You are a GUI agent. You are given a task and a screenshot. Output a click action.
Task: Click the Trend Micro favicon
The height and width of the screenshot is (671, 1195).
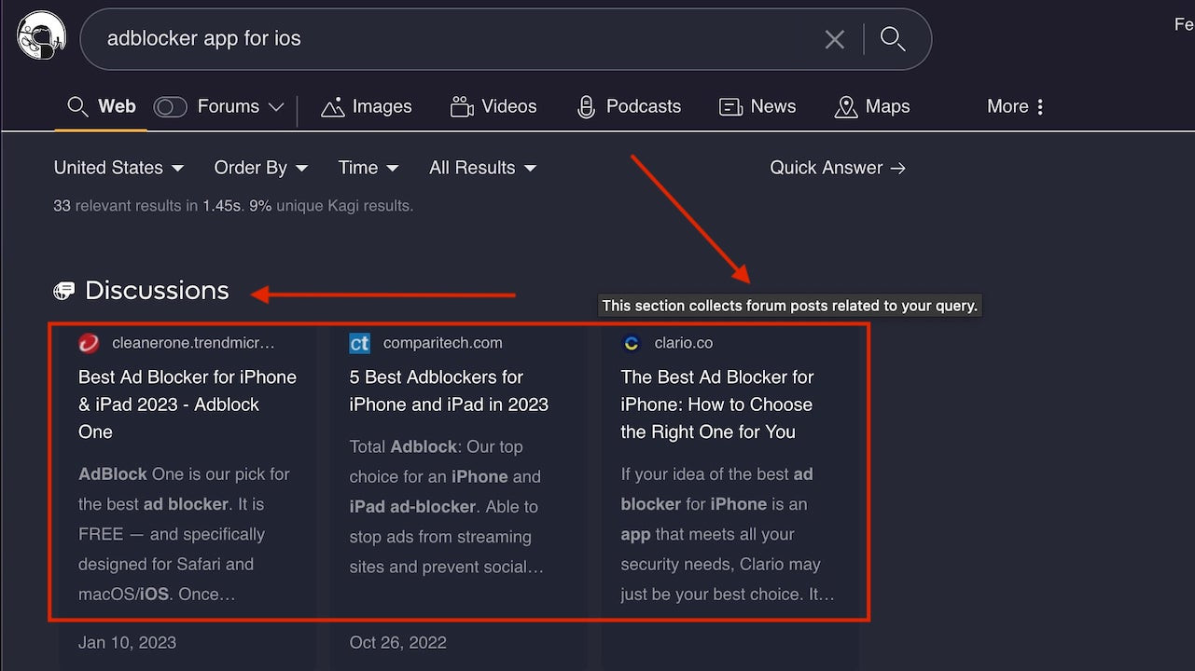click(89, 343)
